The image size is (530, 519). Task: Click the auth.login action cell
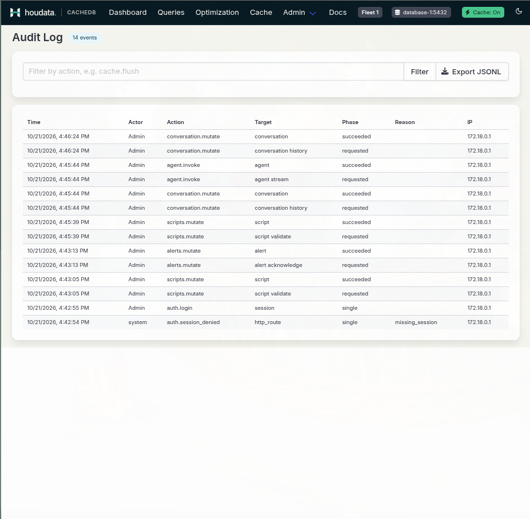(x=180, y=308)
